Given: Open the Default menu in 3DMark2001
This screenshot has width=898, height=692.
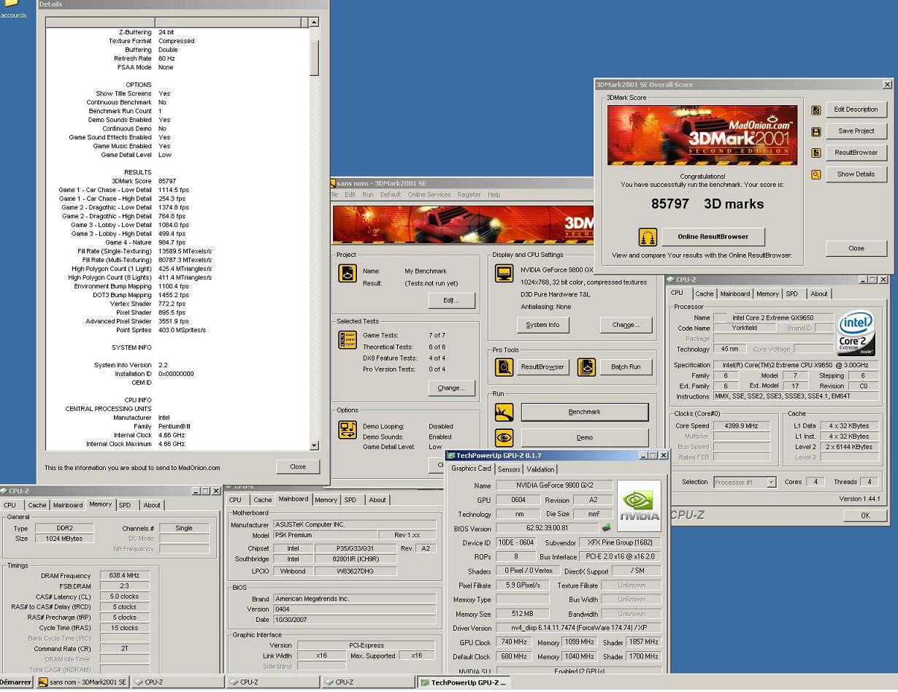Looking at the screenshot, I should pos(391,195).
